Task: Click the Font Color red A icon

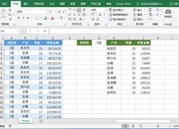Action: tap(53, 18)
